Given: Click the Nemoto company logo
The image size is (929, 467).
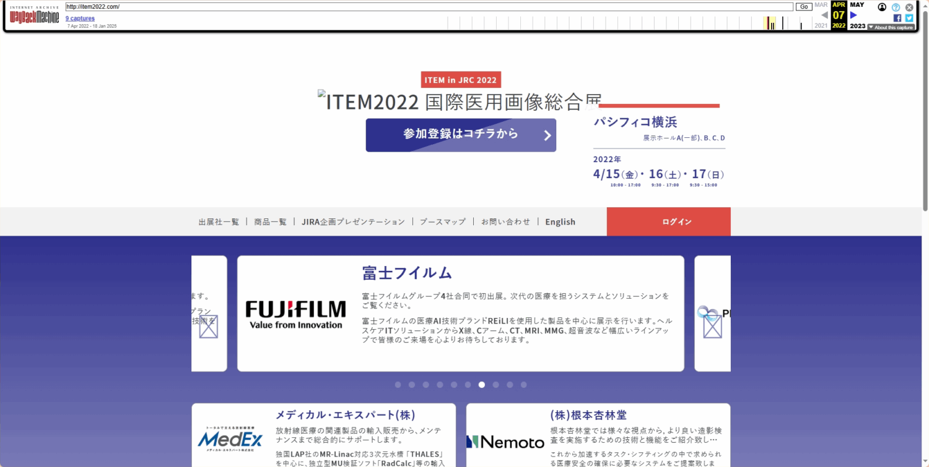Looking at the screenshot, I should (505, 442).
